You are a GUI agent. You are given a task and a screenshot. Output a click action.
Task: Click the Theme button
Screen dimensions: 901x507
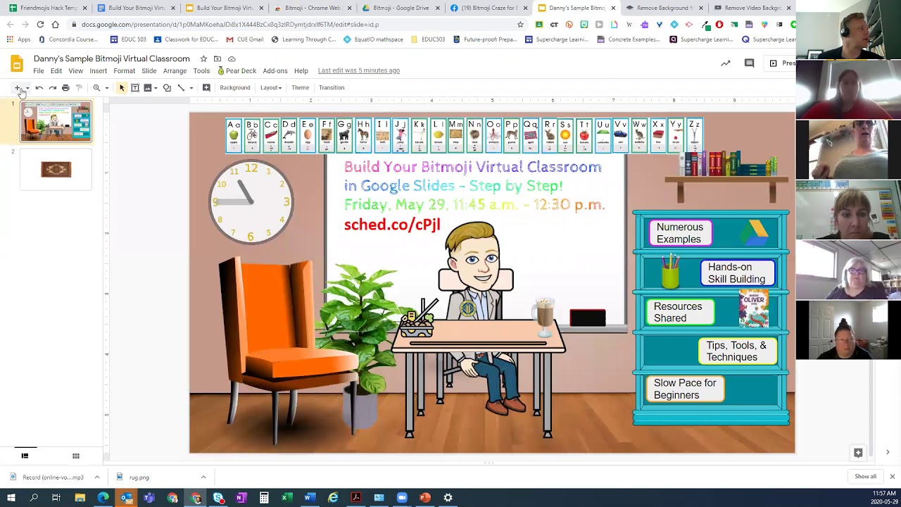coord(300,88)
